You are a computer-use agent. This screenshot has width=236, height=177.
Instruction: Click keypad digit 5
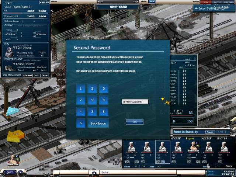point(92,100)
